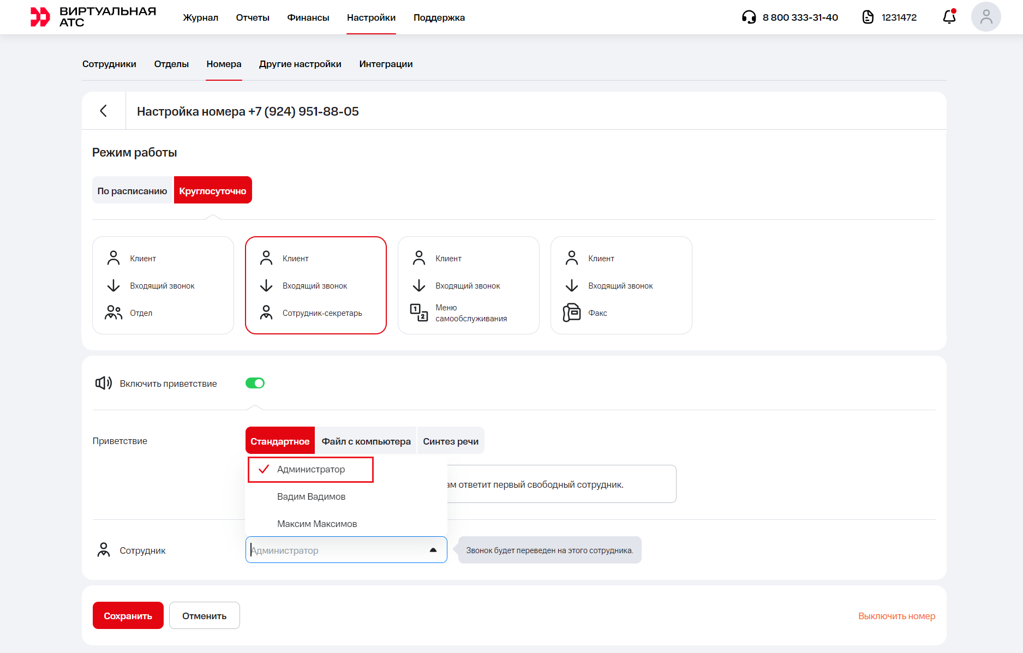
Task: Pick Максим Максимов from dropdown list
Action: pyautogui.click(x=316, y=524)
